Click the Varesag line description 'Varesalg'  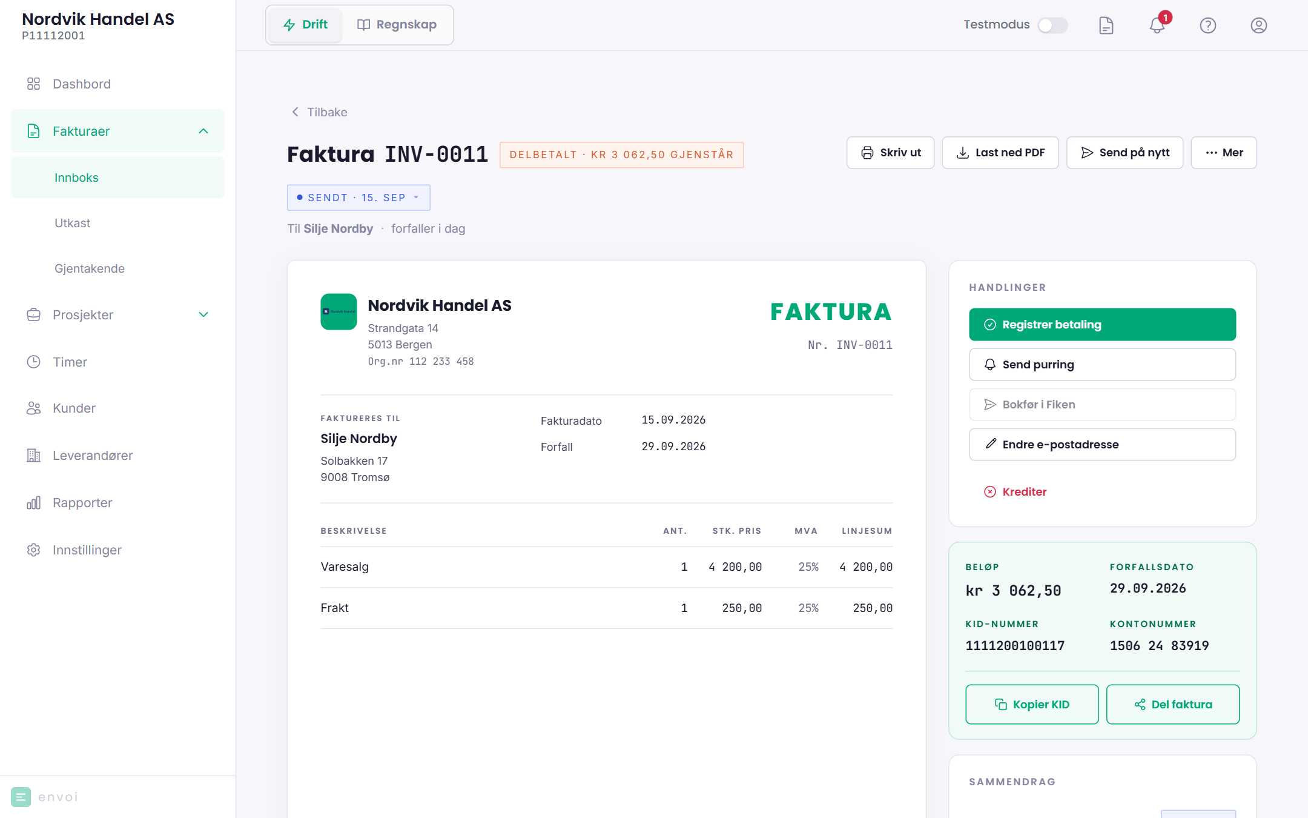click(345, 567)
